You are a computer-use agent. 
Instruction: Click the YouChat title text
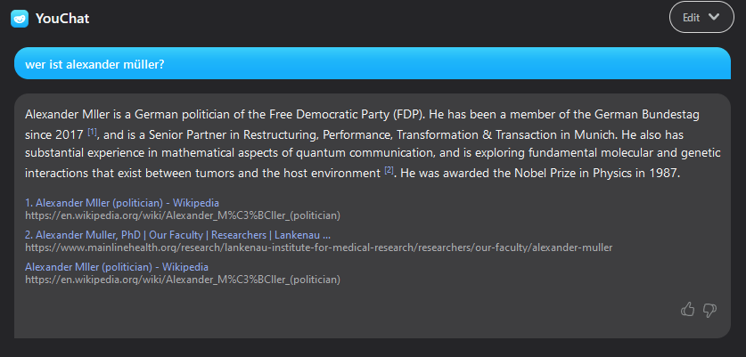(62, 18)
